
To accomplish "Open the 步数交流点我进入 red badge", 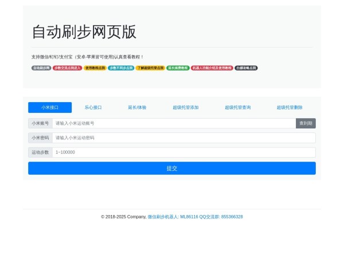I will (x=68, y=68).
